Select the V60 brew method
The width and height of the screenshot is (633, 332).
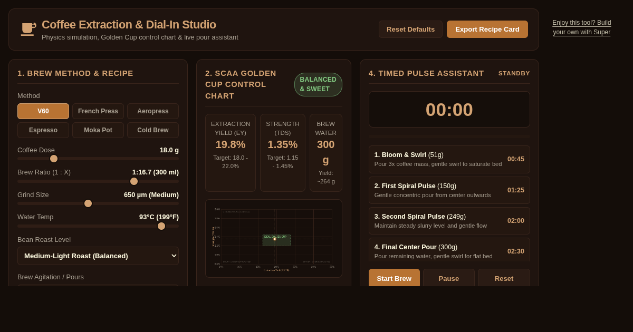pyautogui.click(x=43, y=111)
